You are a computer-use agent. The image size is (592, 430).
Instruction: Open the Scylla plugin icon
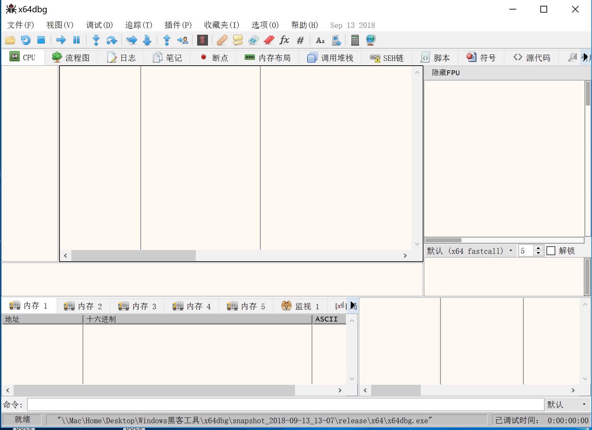pyautogui.click(x=203, y=40)
